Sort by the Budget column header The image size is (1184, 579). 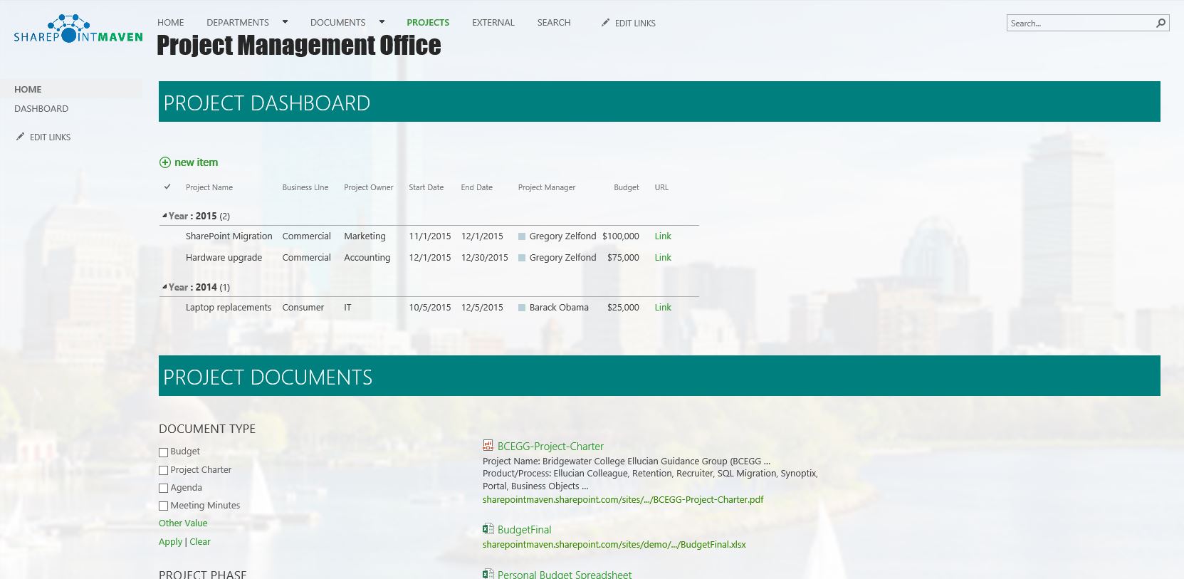coord(627,187)
